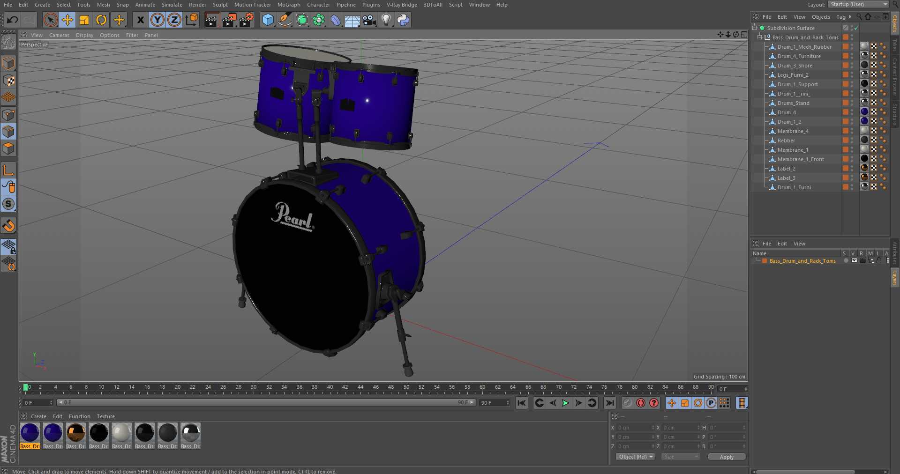Open the Simulate menu
The height and width of the screenshot is (474, 900).
pos(172,5)
